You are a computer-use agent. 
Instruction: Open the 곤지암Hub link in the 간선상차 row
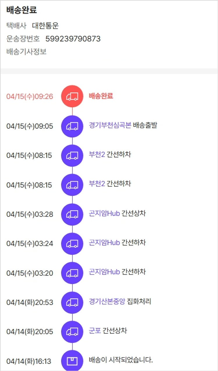click(x=104, y=213)
